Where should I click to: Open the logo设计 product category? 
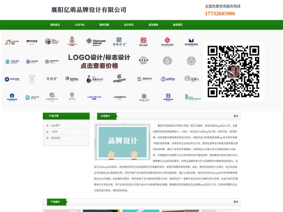click(55, 125)
